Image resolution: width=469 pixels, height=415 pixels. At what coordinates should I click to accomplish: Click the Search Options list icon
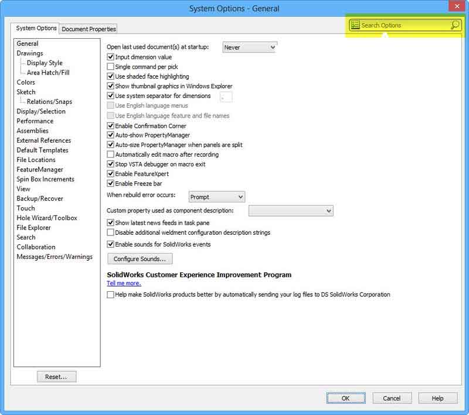[355, 25]
